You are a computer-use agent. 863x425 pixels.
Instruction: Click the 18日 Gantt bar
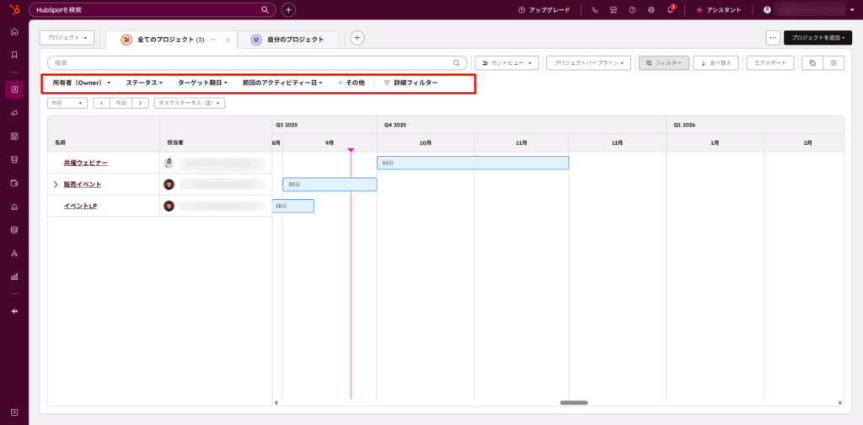click(293, 206)
